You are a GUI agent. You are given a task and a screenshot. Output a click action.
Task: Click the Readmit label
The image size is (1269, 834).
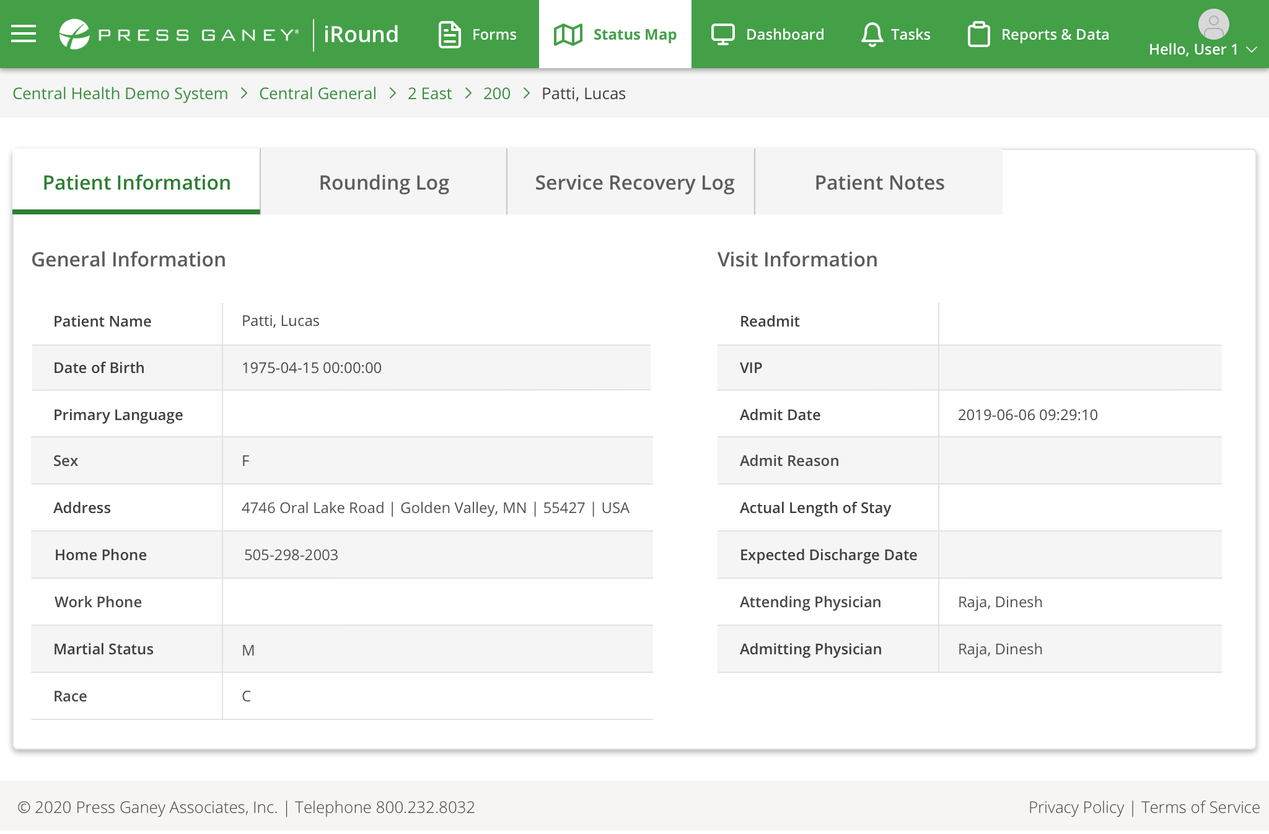pyautogui.click(x=770, y=322)
